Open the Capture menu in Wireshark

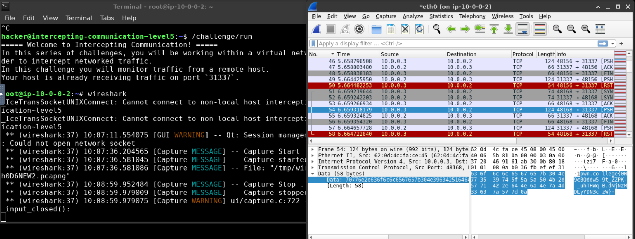386,16
